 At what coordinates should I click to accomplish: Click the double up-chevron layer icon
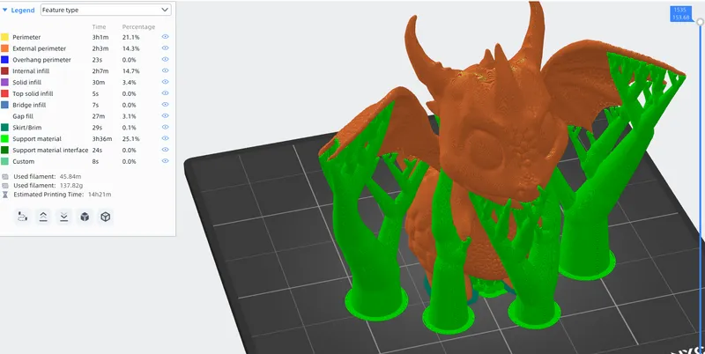click(x=43, y=217)
